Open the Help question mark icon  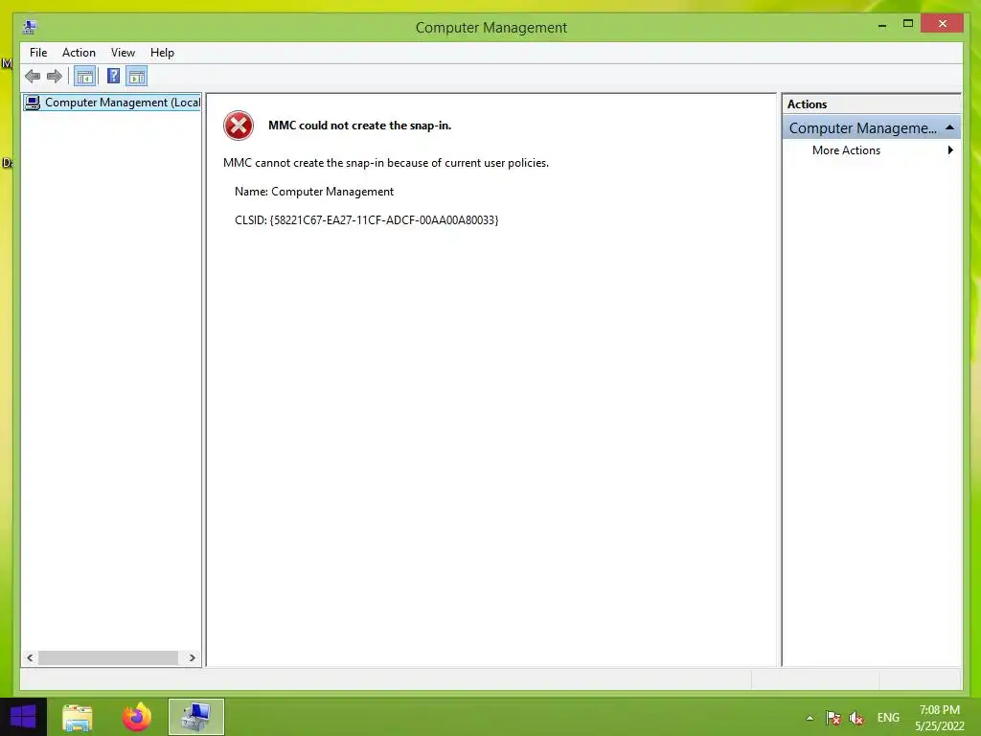click(x=113, y=77)
